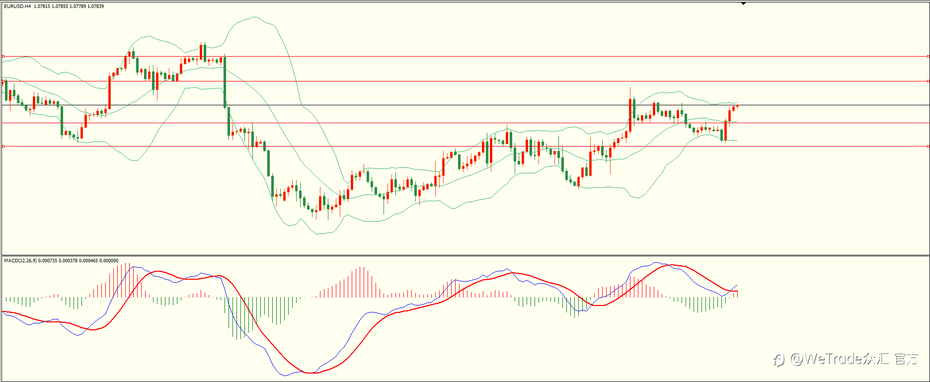The image size is (930, 382).
Task: Click the chart shift triangle marker
Action: pos(744,3)
